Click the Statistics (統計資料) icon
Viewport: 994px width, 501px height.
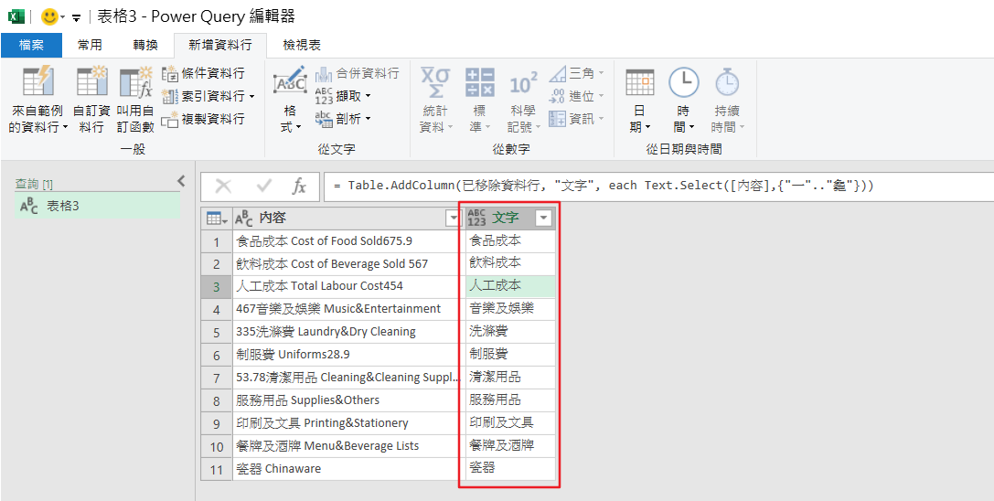435,81
